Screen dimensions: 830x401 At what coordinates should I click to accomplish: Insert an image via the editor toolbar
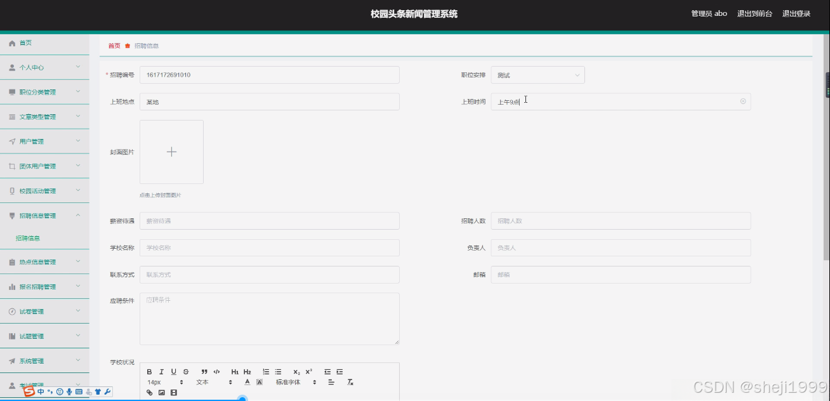162,393
